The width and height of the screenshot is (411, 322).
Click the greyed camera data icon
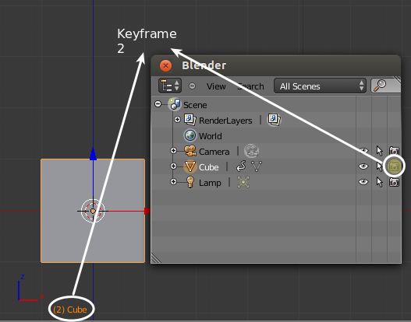point(251,151)
